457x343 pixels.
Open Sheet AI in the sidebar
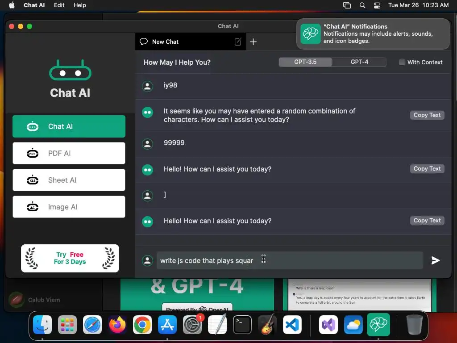69,180
